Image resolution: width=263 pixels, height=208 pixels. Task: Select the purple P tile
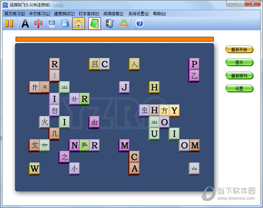click(194, 64)
